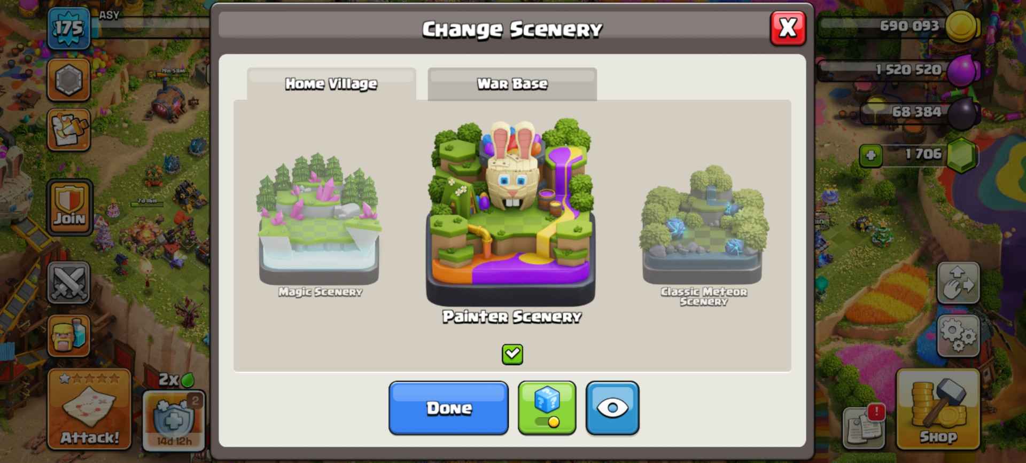Tap the layout editor hand icon

958,282
